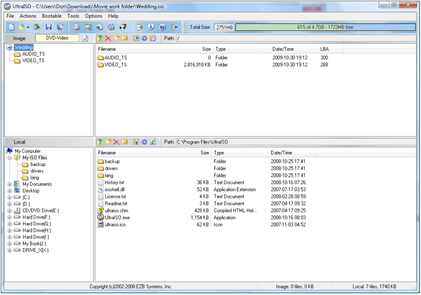Refresh the Local file list
This screenshot has width=421, height=295.
[153, 142]
